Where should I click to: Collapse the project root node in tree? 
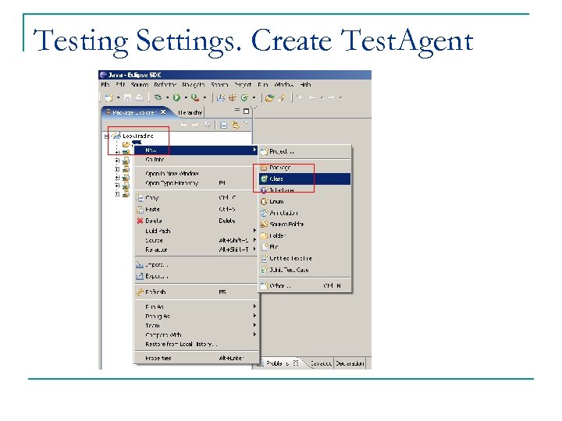pos(106,136)
